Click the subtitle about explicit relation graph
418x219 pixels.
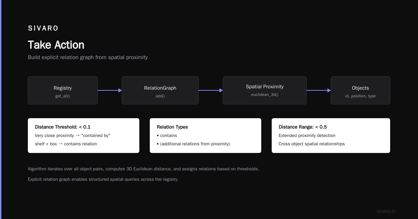(x=88, y=57)
